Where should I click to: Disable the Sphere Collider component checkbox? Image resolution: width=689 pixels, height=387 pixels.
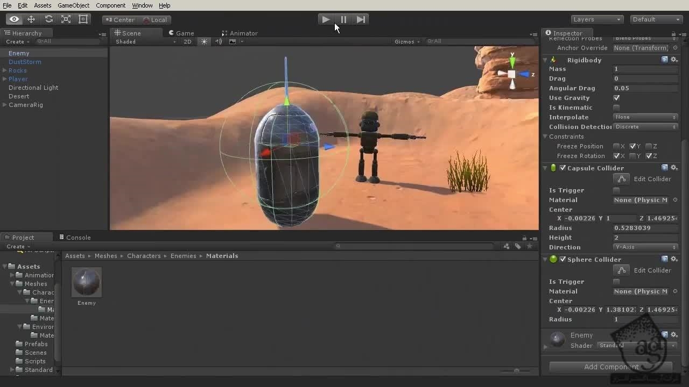(563, 259)
